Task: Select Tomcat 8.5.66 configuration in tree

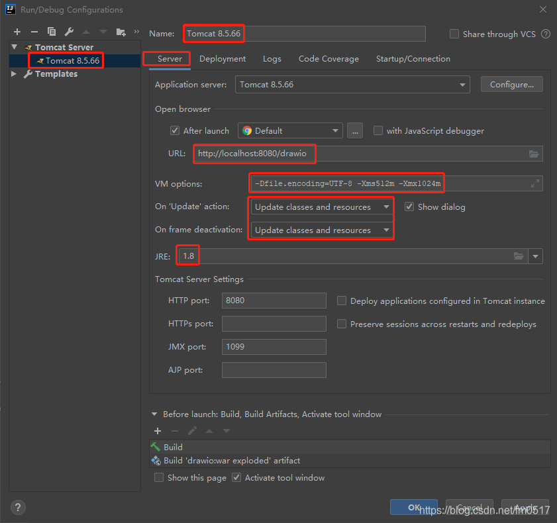Action: 75,61
